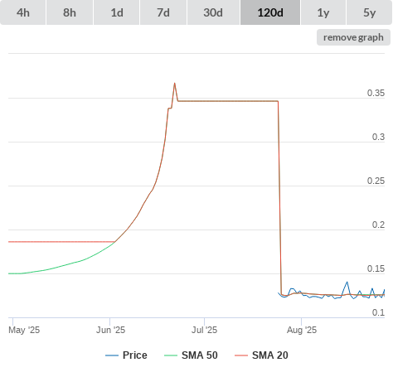Toggle SMA 50 series visibility
393x377 pixels.
coord(200,355)
